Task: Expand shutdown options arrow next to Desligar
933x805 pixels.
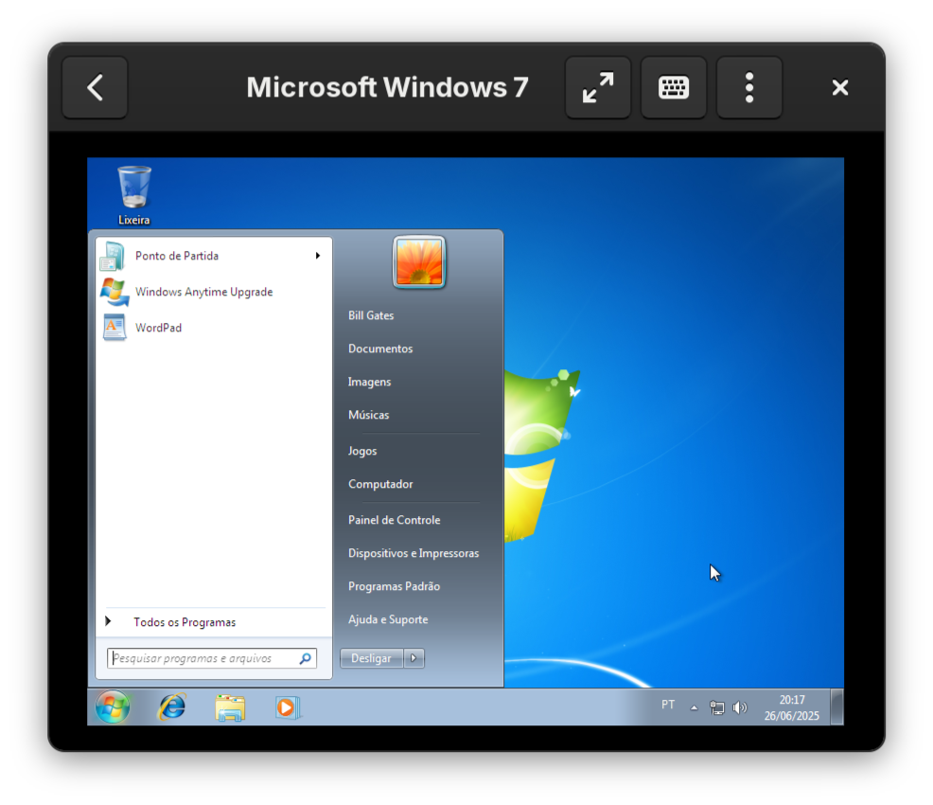Action: (414, 658)
